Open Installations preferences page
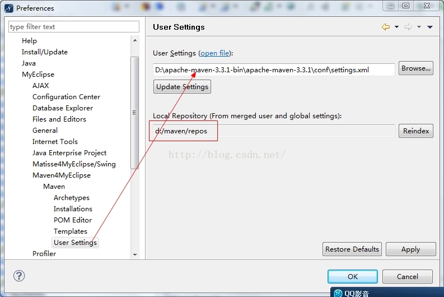This screenshot has width=444, height=297. click(x=73, y=209)
